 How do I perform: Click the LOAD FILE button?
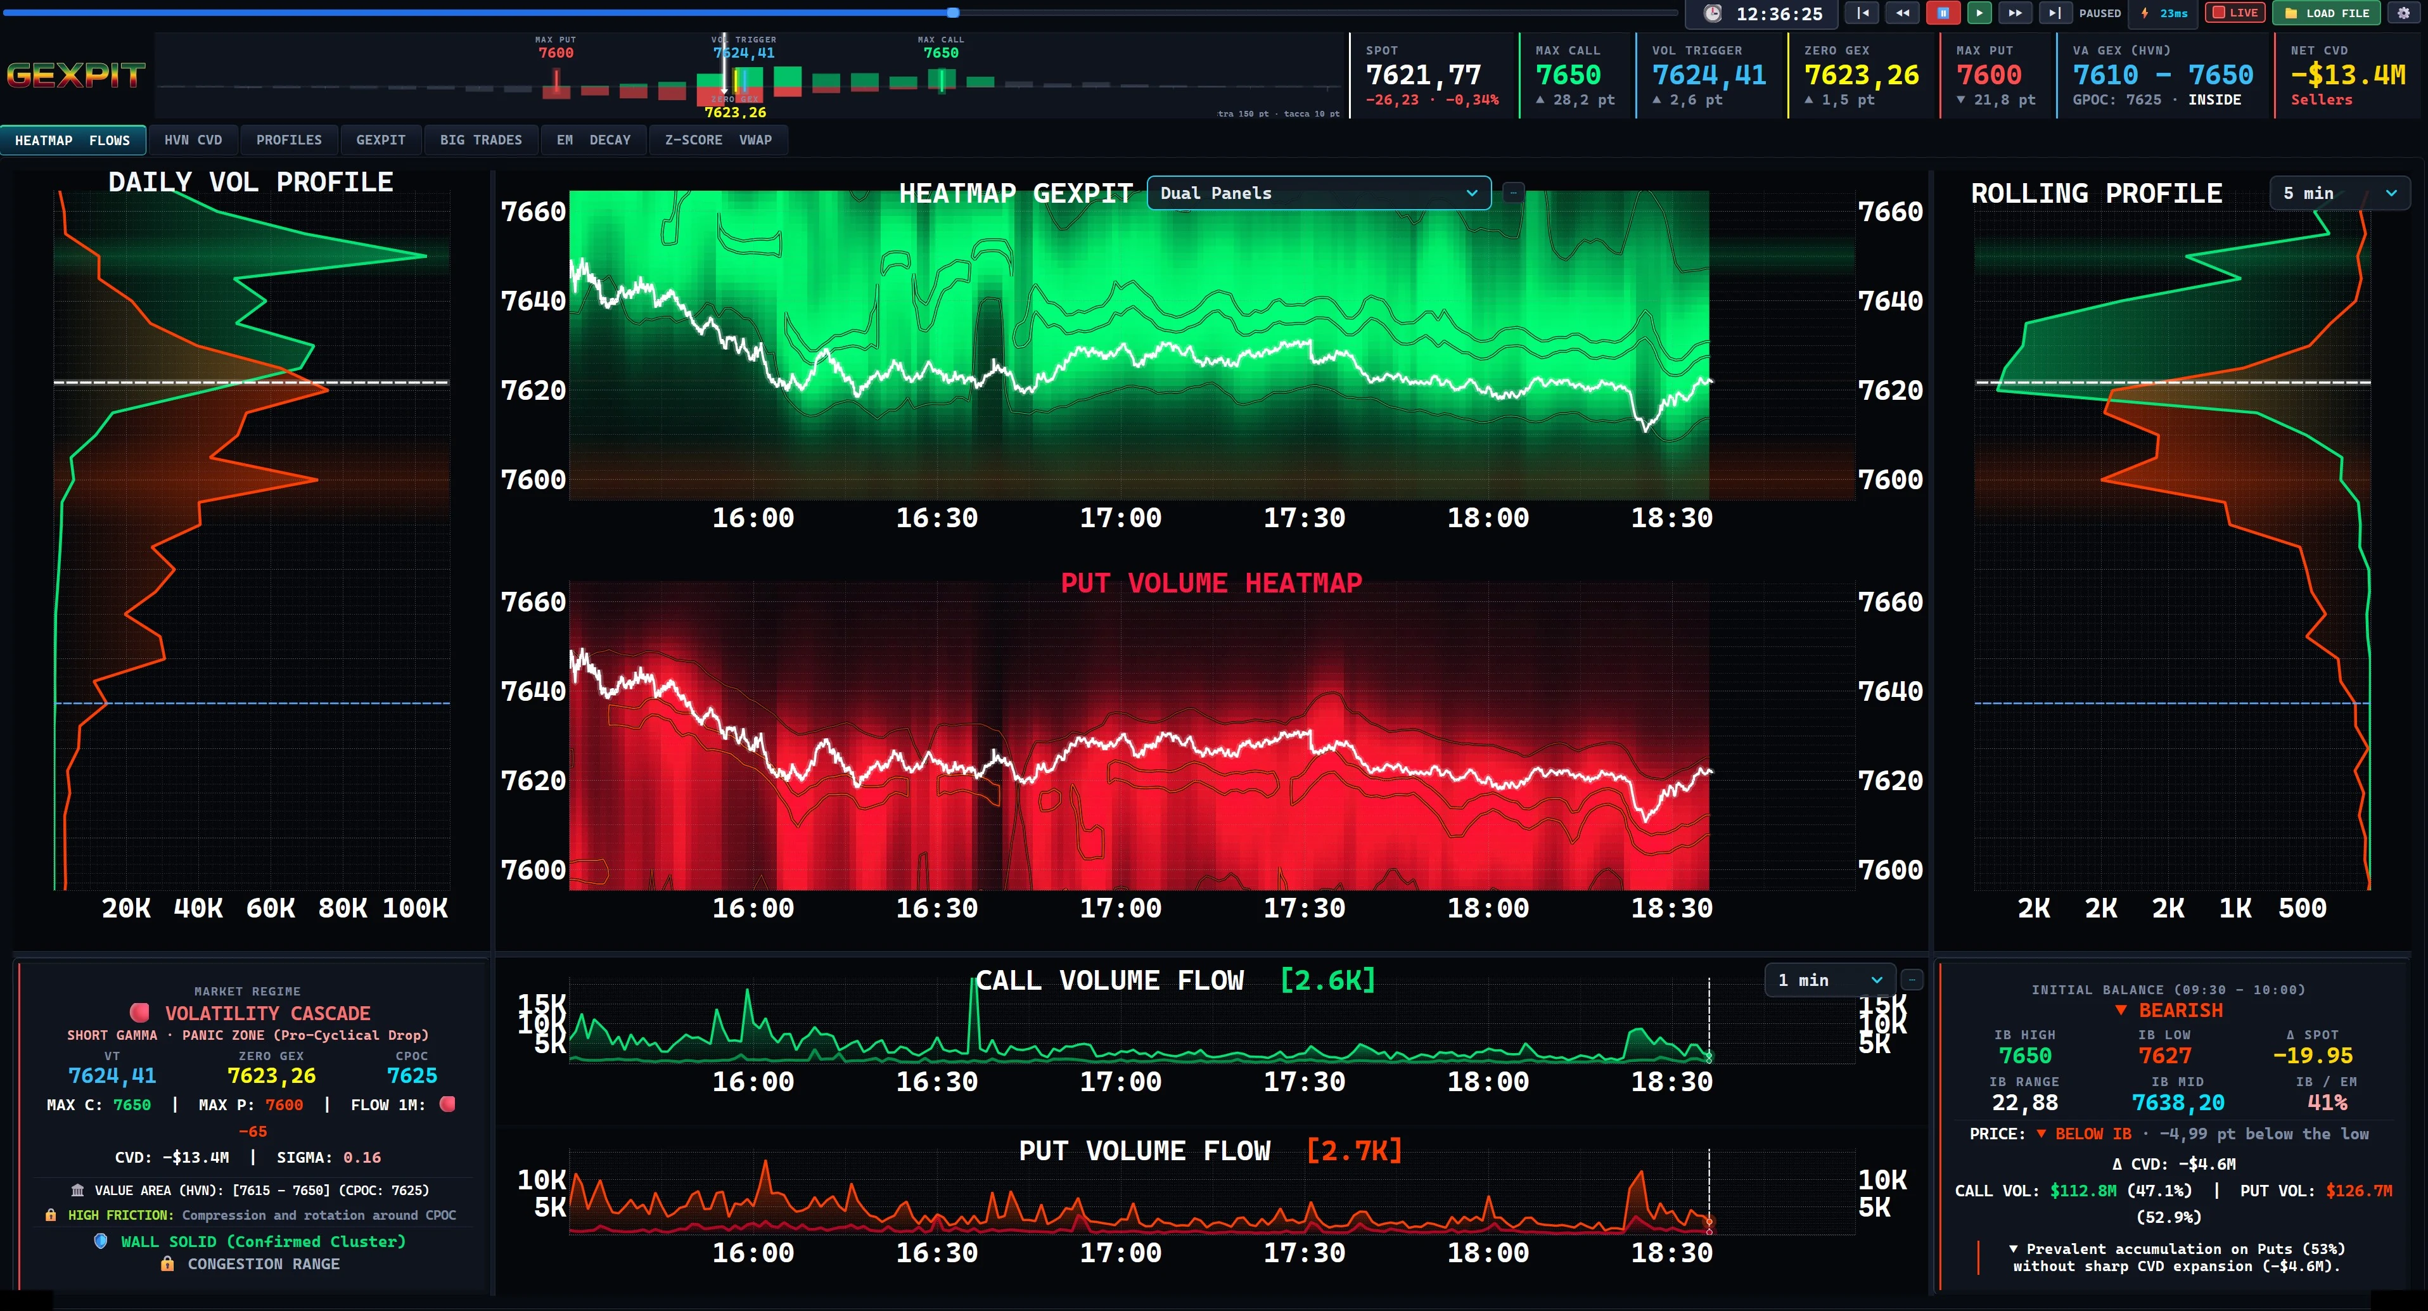point(2326,13)
